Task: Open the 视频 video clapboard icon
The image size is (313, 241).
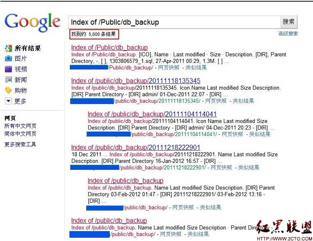Action: pyautogui.click(x=8, y=69)
